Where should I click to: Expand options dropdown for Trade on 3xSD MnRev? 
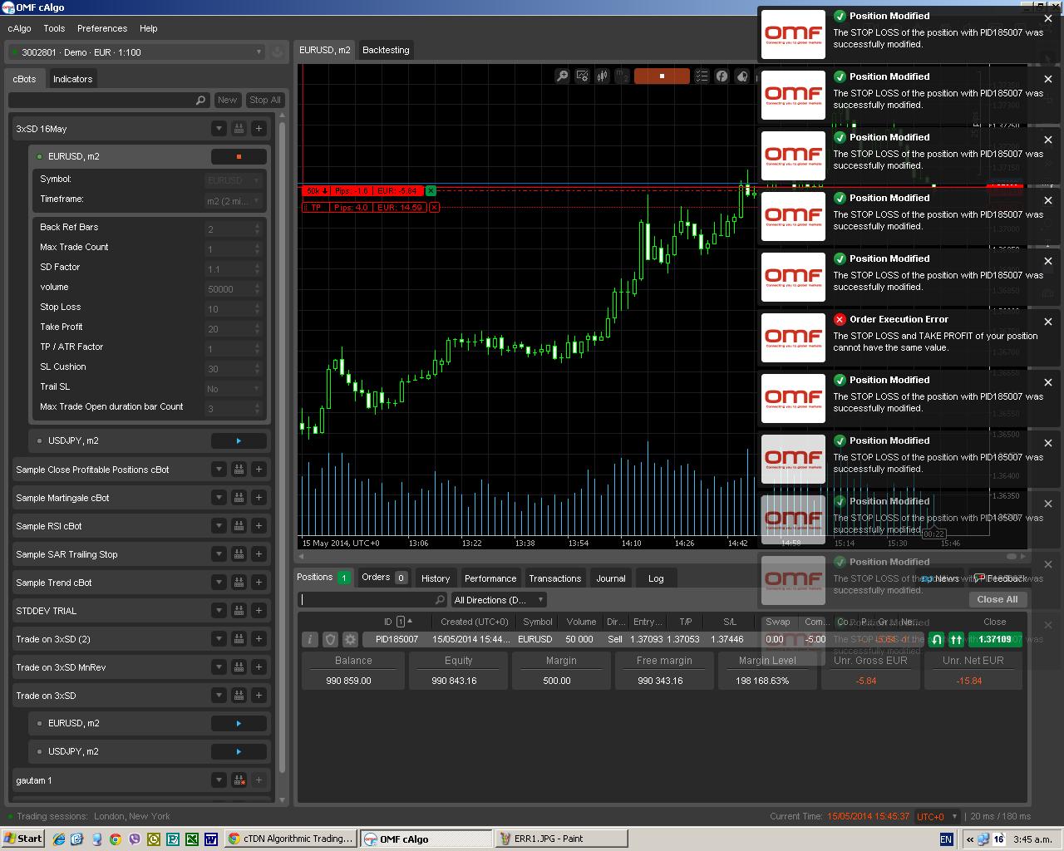219,667
